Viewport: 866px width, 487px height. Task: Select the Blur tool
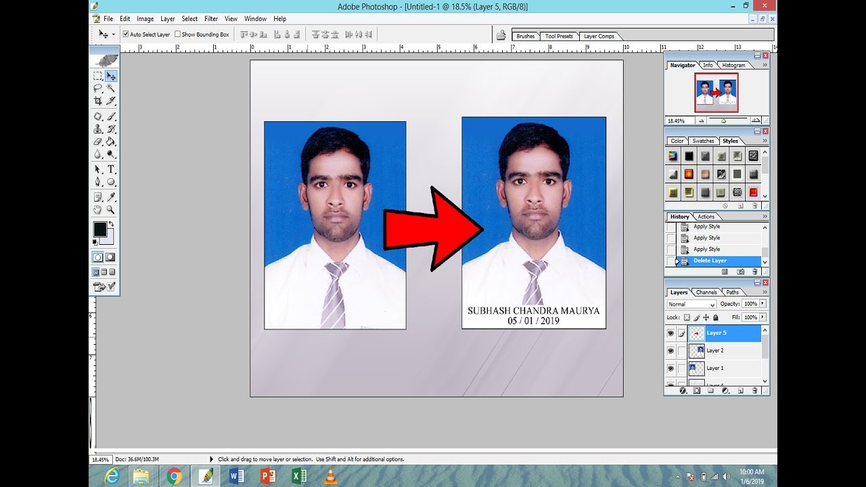point(98,154)
